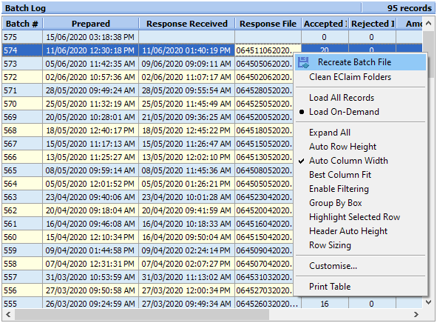Click the vertical scrollbar down arrow
Screen dimensions: 437x323
pyautogui.click(x=428, y=302)
